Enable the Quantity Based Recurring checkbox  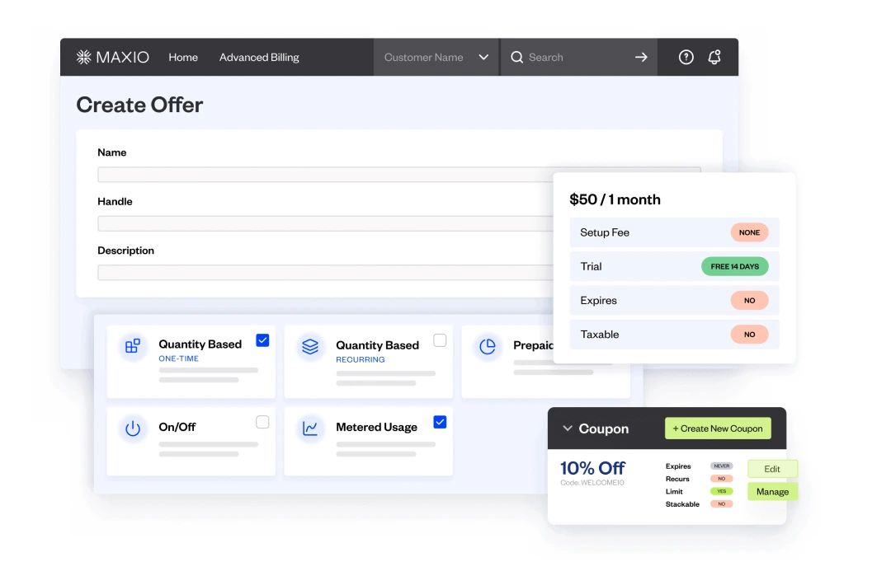point(440,340)
